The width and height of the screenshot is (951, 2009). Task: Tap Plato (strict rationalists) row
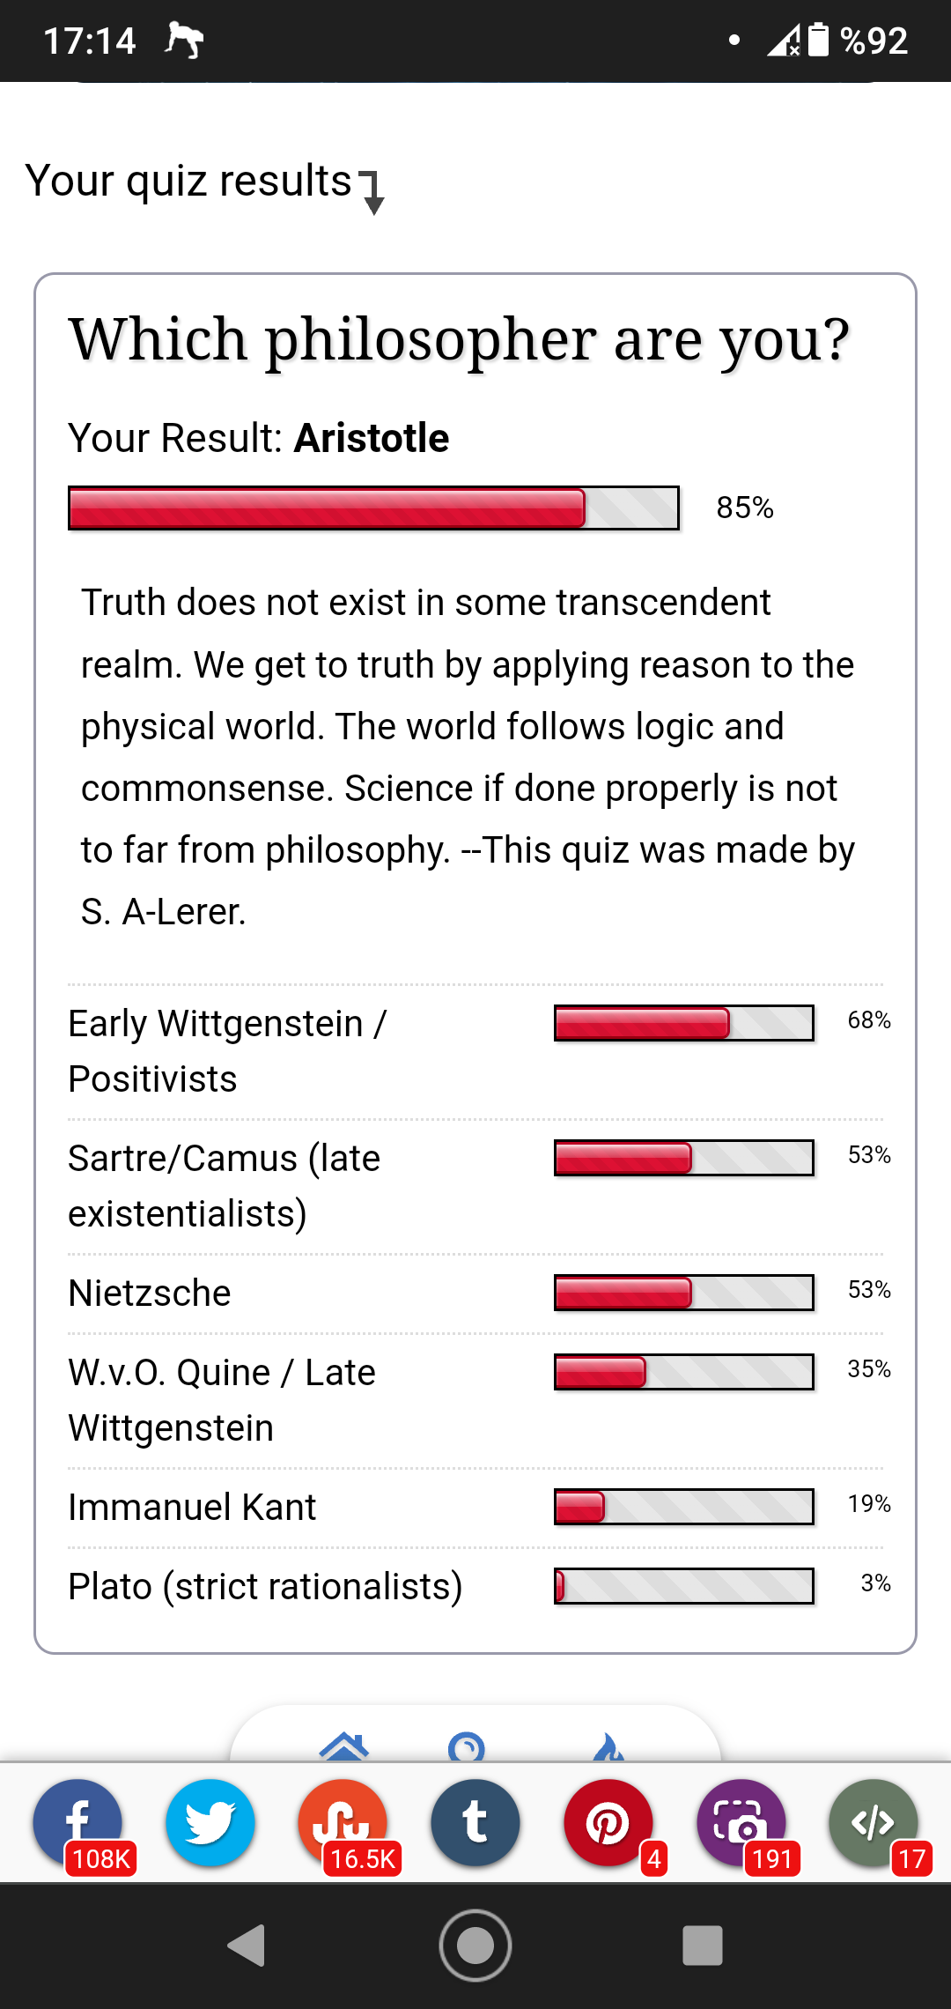(475, 1587)
